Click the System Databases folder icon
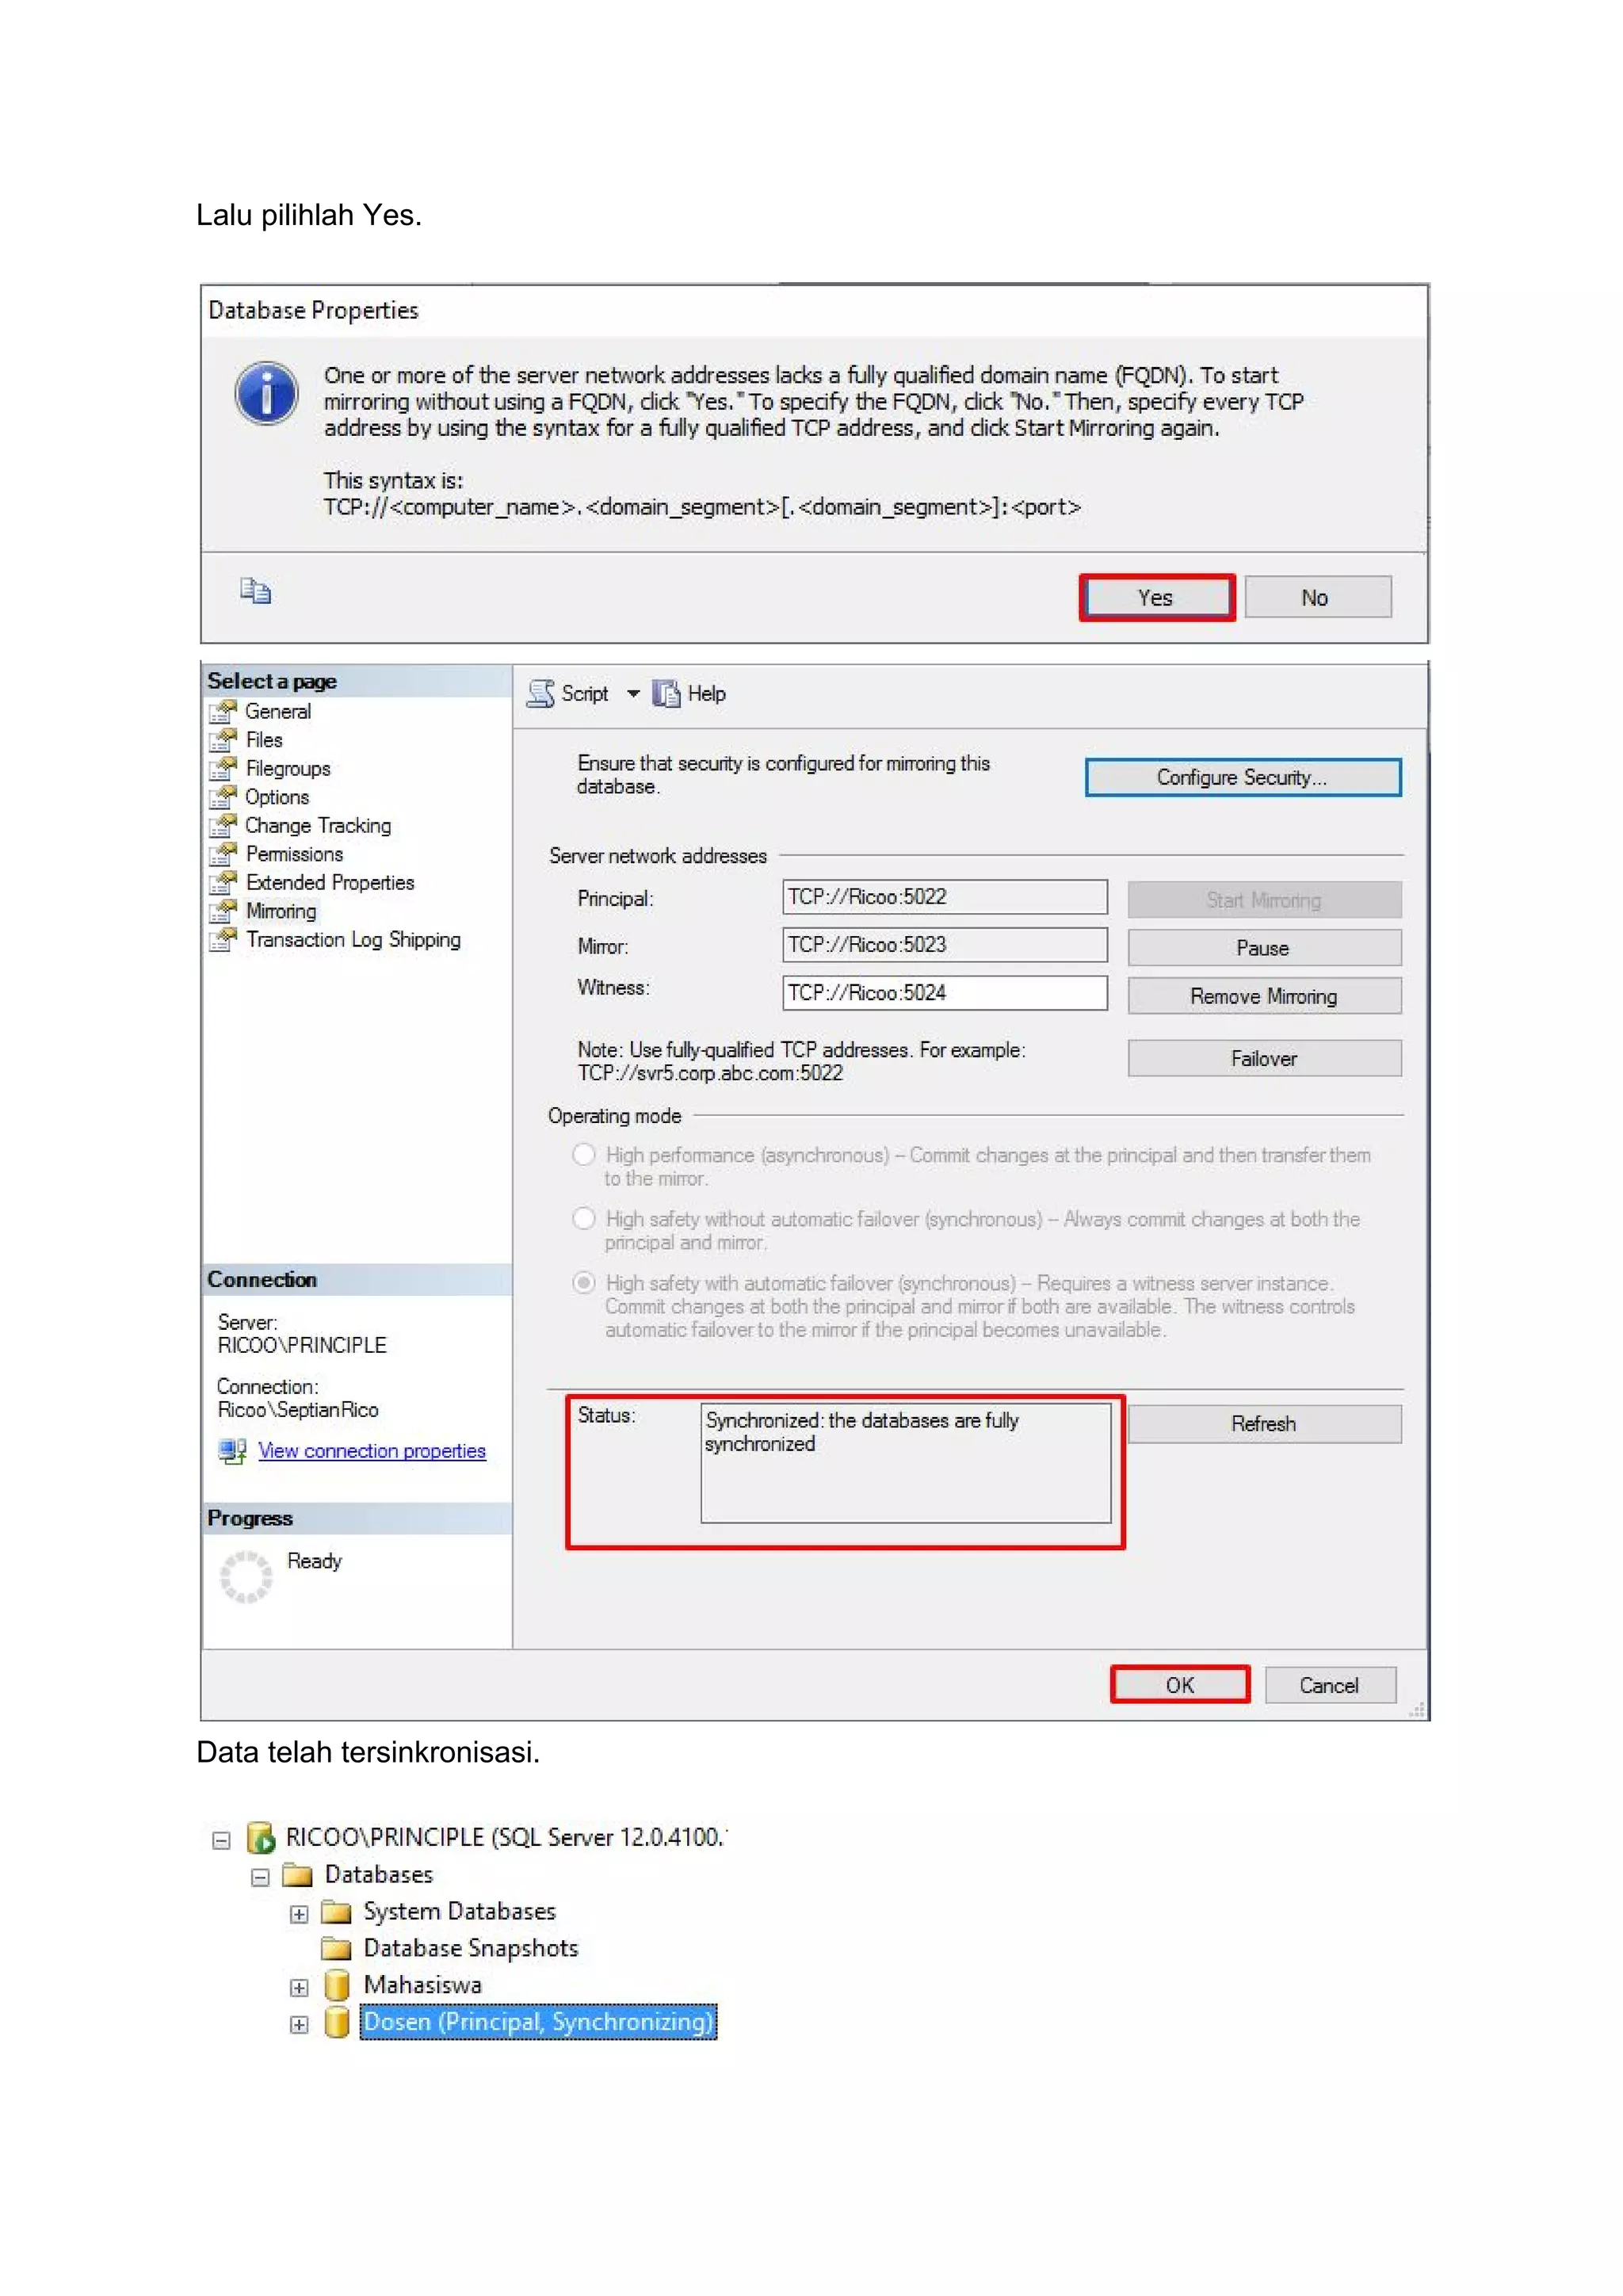 [x=336, y=1912]
